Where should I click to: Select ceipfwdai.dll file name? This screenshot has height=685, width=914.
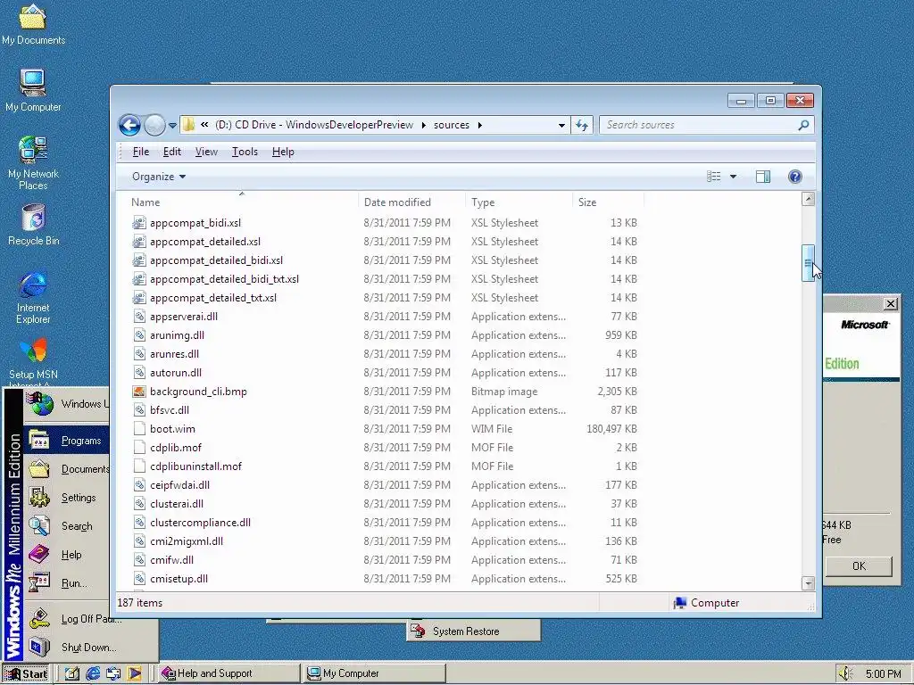point(179,484)
